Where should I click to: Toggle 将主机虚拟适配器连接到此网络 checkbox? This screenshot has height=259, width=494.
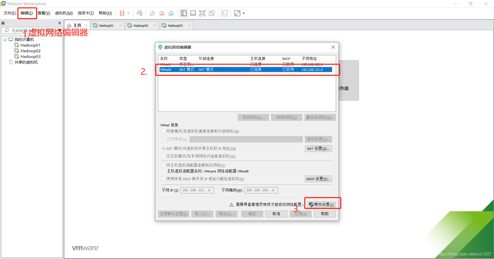point(164,165)
